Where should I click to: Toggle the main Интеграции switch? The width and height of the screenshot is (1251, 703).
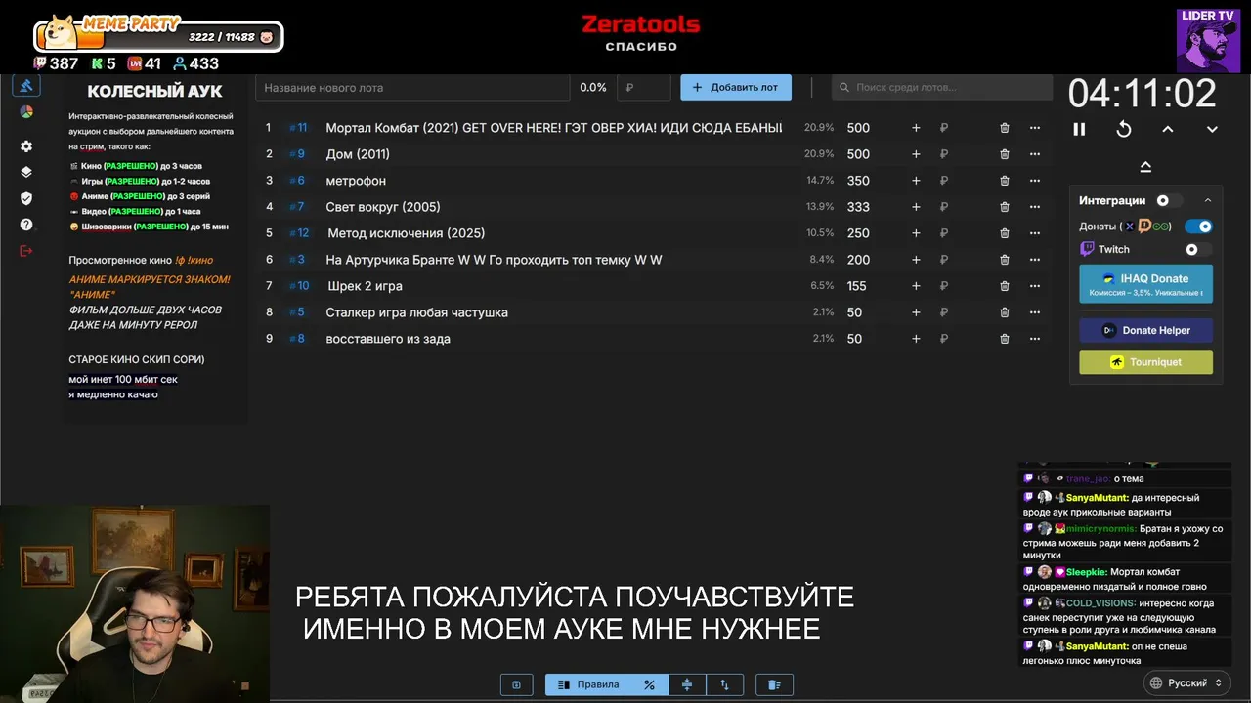click(1167, 200)
